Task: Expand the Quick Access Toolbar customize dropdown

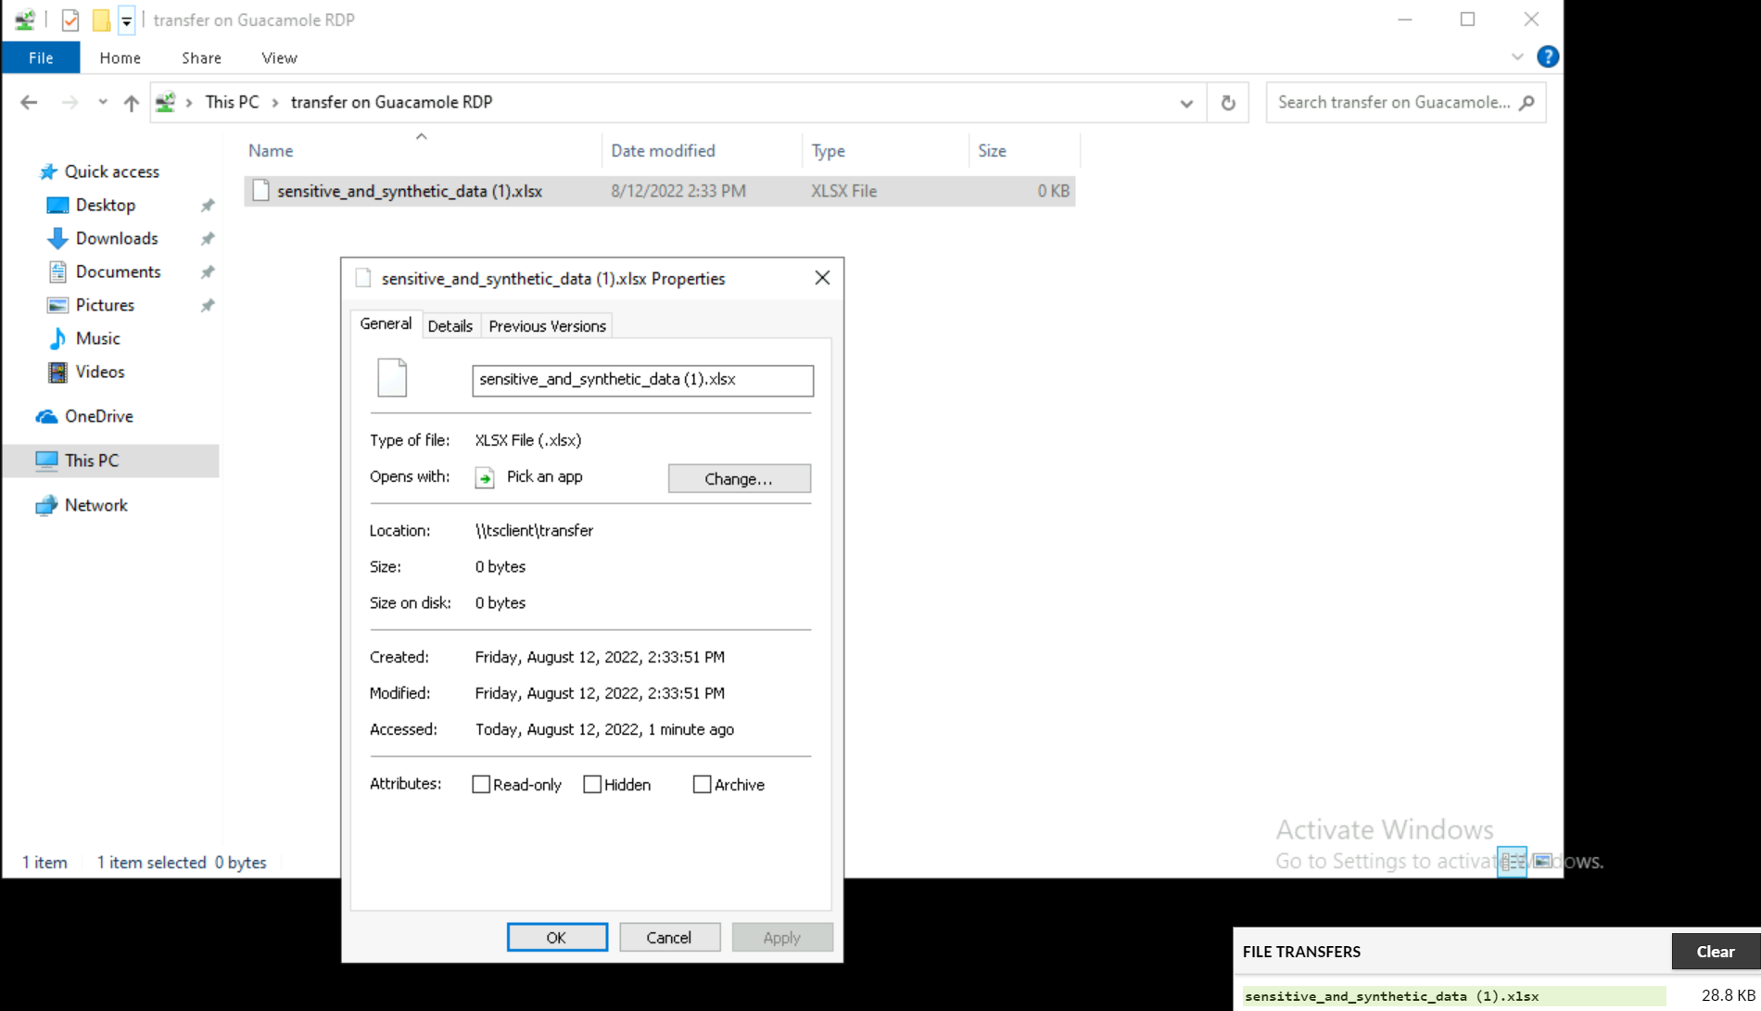Action: pyautogui.click(x=127, y=19)
